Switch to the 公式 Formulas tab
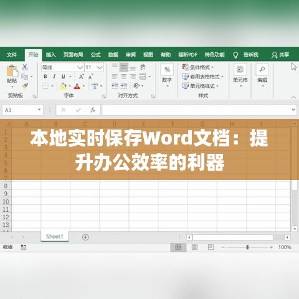The width and height of the screenshot is (299, 299). click(95, 55)
